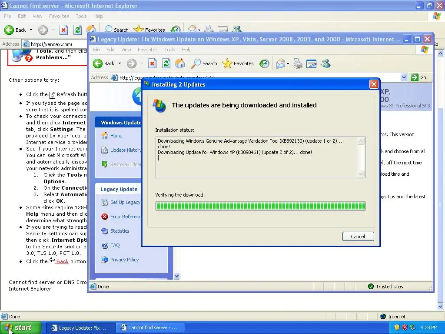
Task: Open File menu in Legacy Update window
Action: 96,50
